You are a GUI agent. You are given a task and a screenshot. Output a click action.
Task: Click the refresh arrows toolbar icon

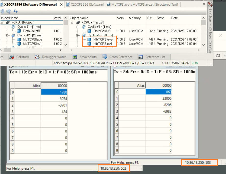[x=15, y=11]
